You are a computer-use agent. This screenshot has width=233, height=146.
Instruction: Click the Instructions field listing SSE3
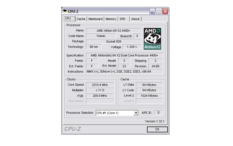click(x=124, y=71)
